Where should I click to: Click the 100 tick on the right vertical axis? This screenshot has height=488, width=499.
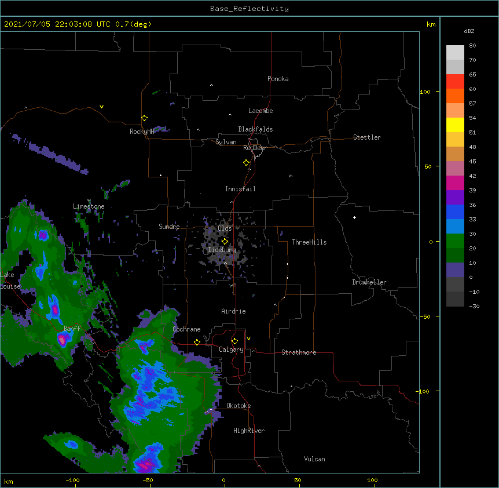(x=425, y=92)
